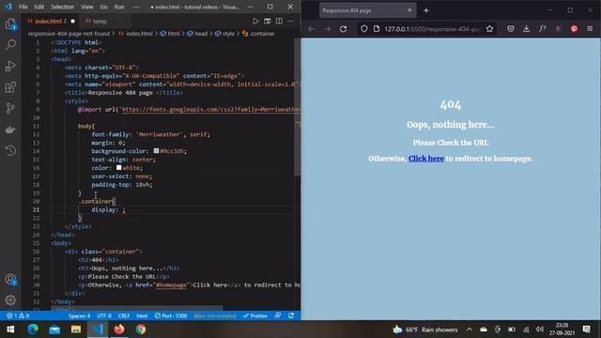Stop Live Server via Port : 5500

pyautogui.click(x=171, y=315)
